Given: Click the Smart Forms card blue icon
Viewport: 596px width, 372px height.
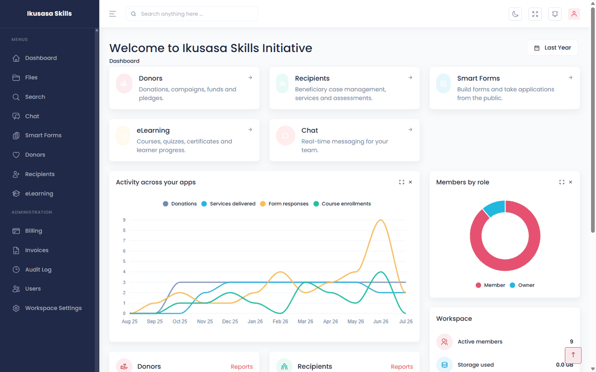Looking at the screenshot, I should click(x=444, y=83).
